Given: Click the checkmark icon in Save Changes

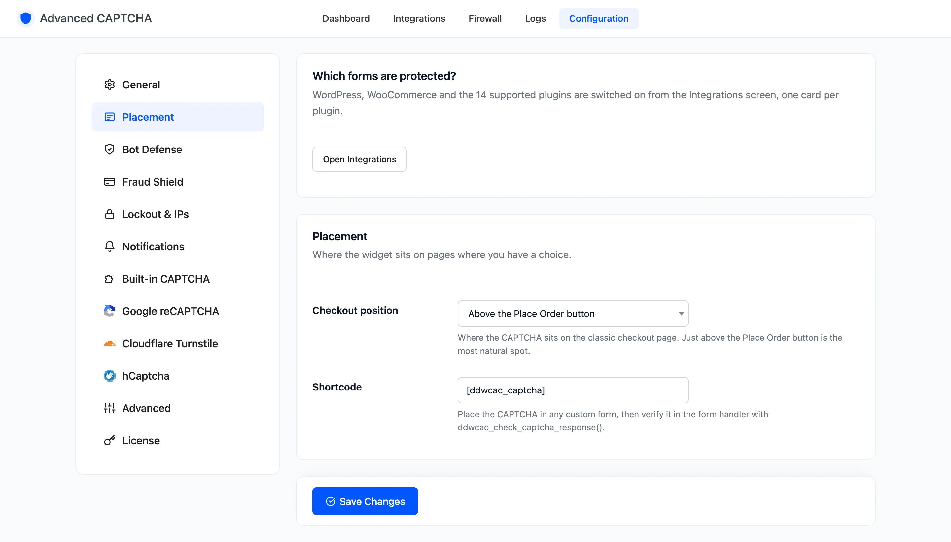Looking at the screenshot, I should click(x=330, y=501).
